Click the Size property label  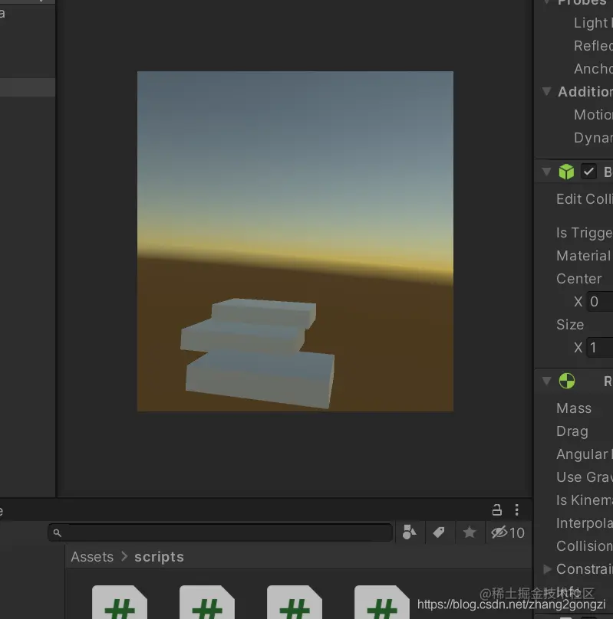click(570, 325)
